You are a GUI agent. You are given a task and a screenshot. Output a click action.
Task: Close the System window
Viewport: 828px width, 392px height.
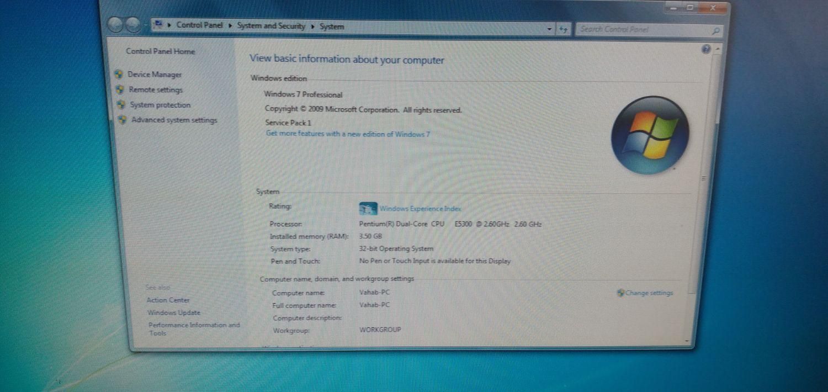(x=712, y=8)
